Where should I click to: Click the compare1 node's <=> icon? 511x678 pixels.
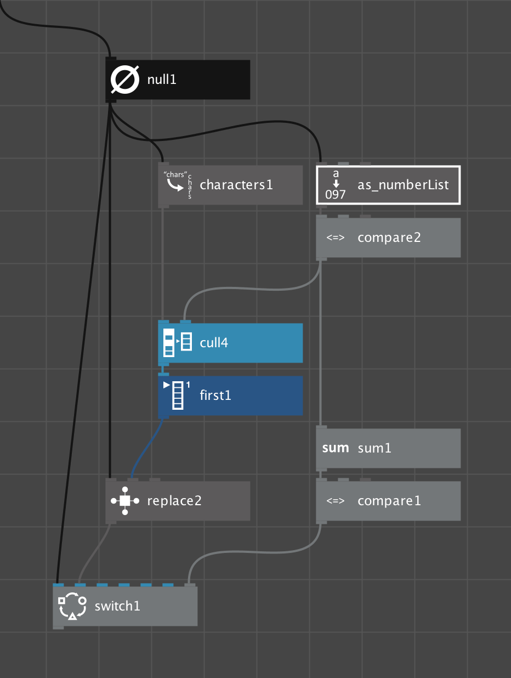coord(335,501)
